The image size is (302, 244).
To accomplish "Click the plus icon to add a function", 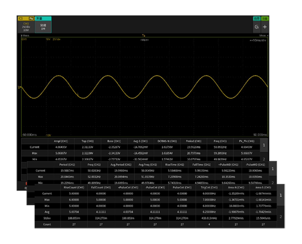I will [265, 27].
